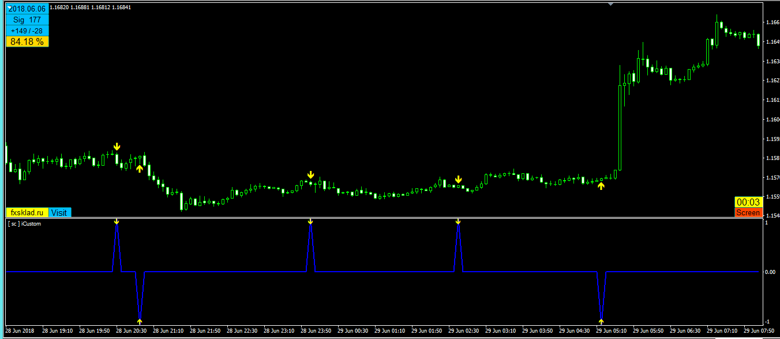The image size is (780, 339).
Task: Select the yellow sell arrow near 28 Jun 23:50 in the price chart
Action: pyautogui.click(x=310, y=174)
